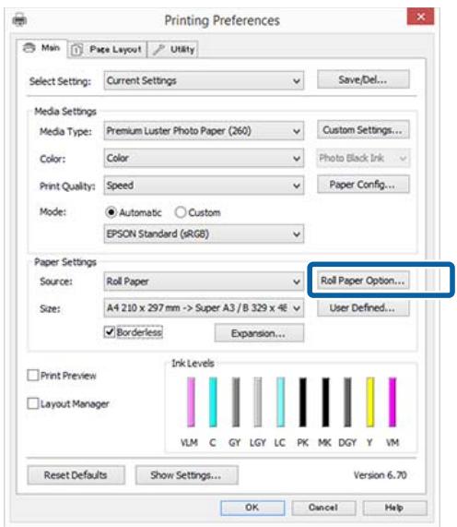The width and height of the screenshot is (457, 527).
Task: Close the Printing Preferences dialog
Action: [x=420, y=16]
